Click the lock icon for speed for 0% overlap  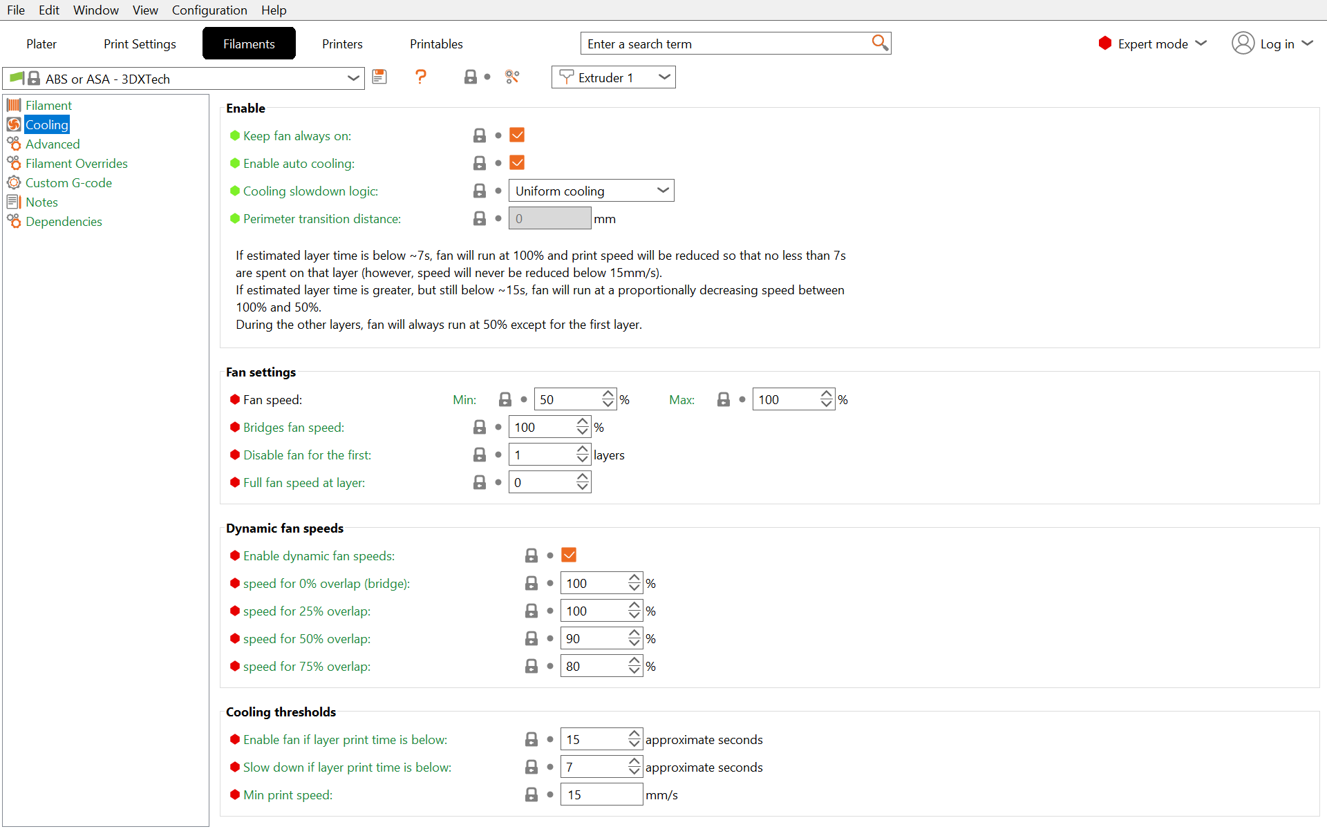(x=531, y=583)
